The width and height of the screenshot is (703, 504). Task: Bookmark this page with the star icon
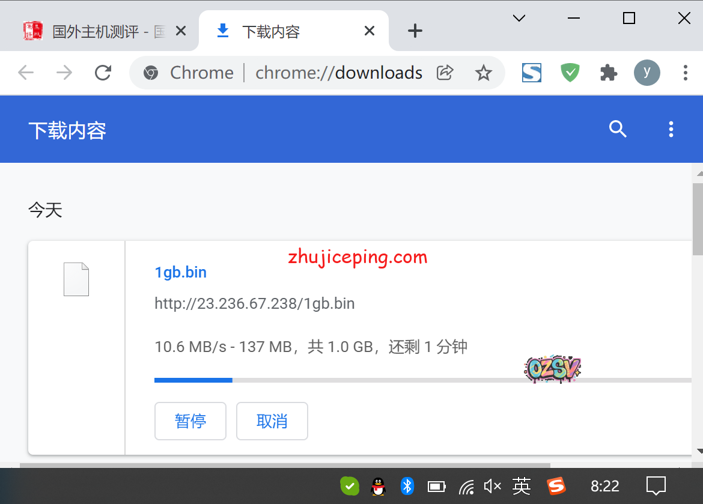483,73
